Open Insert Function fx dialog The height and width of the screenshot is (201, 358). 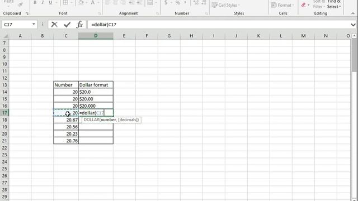point(79,25)
